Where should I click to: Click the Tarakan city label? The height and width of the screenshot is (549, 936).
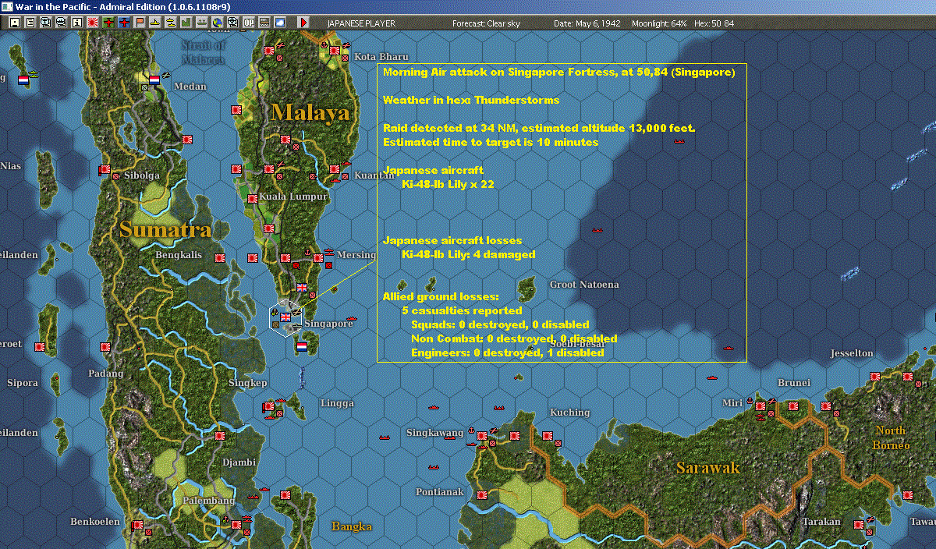coord(821,522)
